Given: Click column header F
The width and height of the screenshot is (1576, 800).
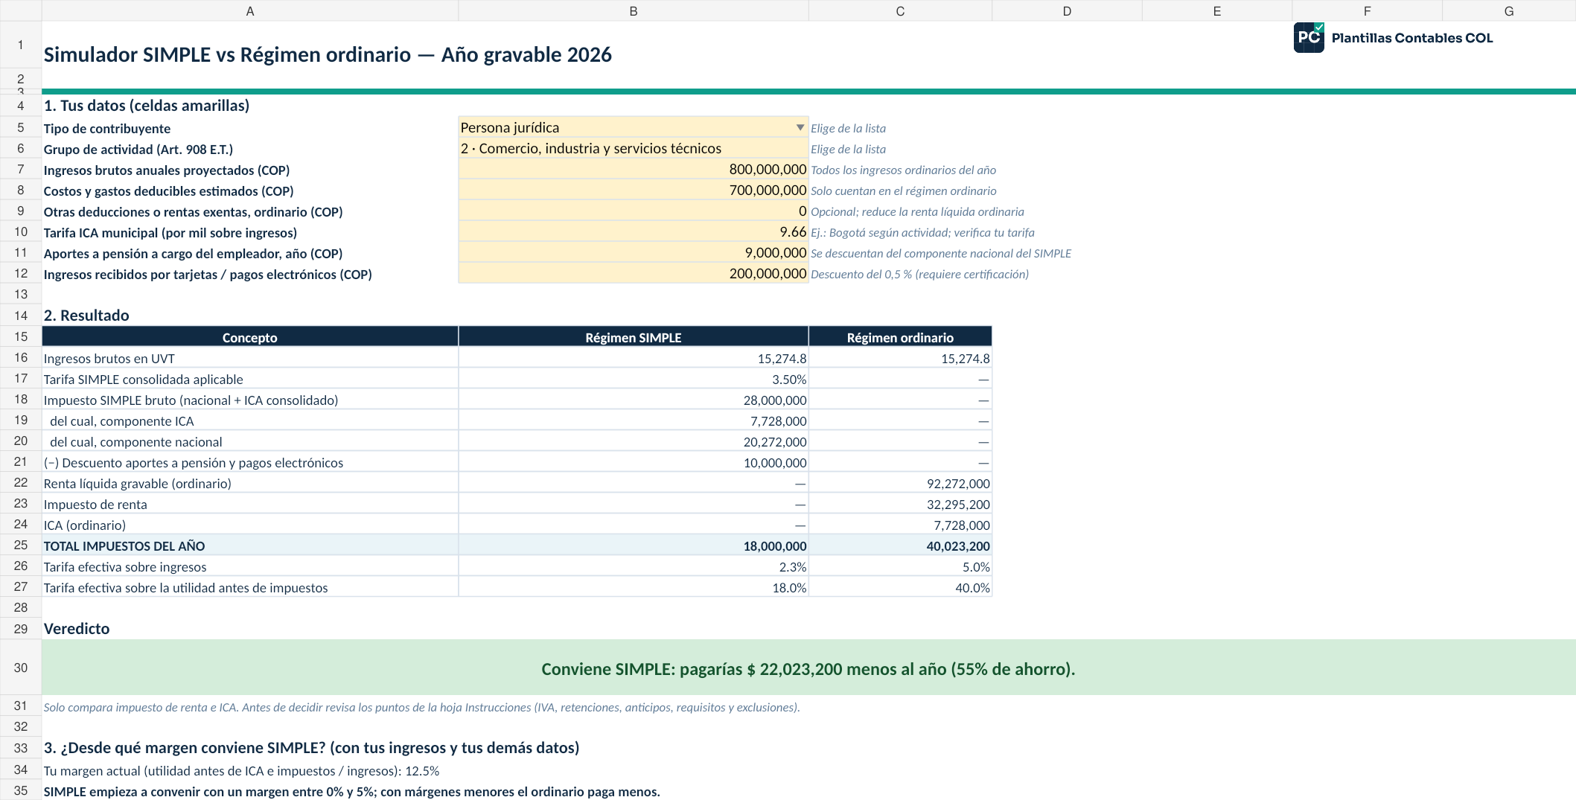Looking at the screenshot, I should (1367, 10).
